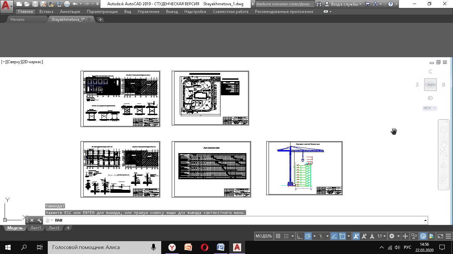Toggle object snap square icon
The image size is (453, 254).
click(x=342, y=236)
